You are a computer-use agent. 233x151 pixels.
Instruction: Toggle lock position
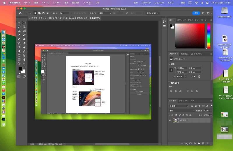click(x=183, y=115)
